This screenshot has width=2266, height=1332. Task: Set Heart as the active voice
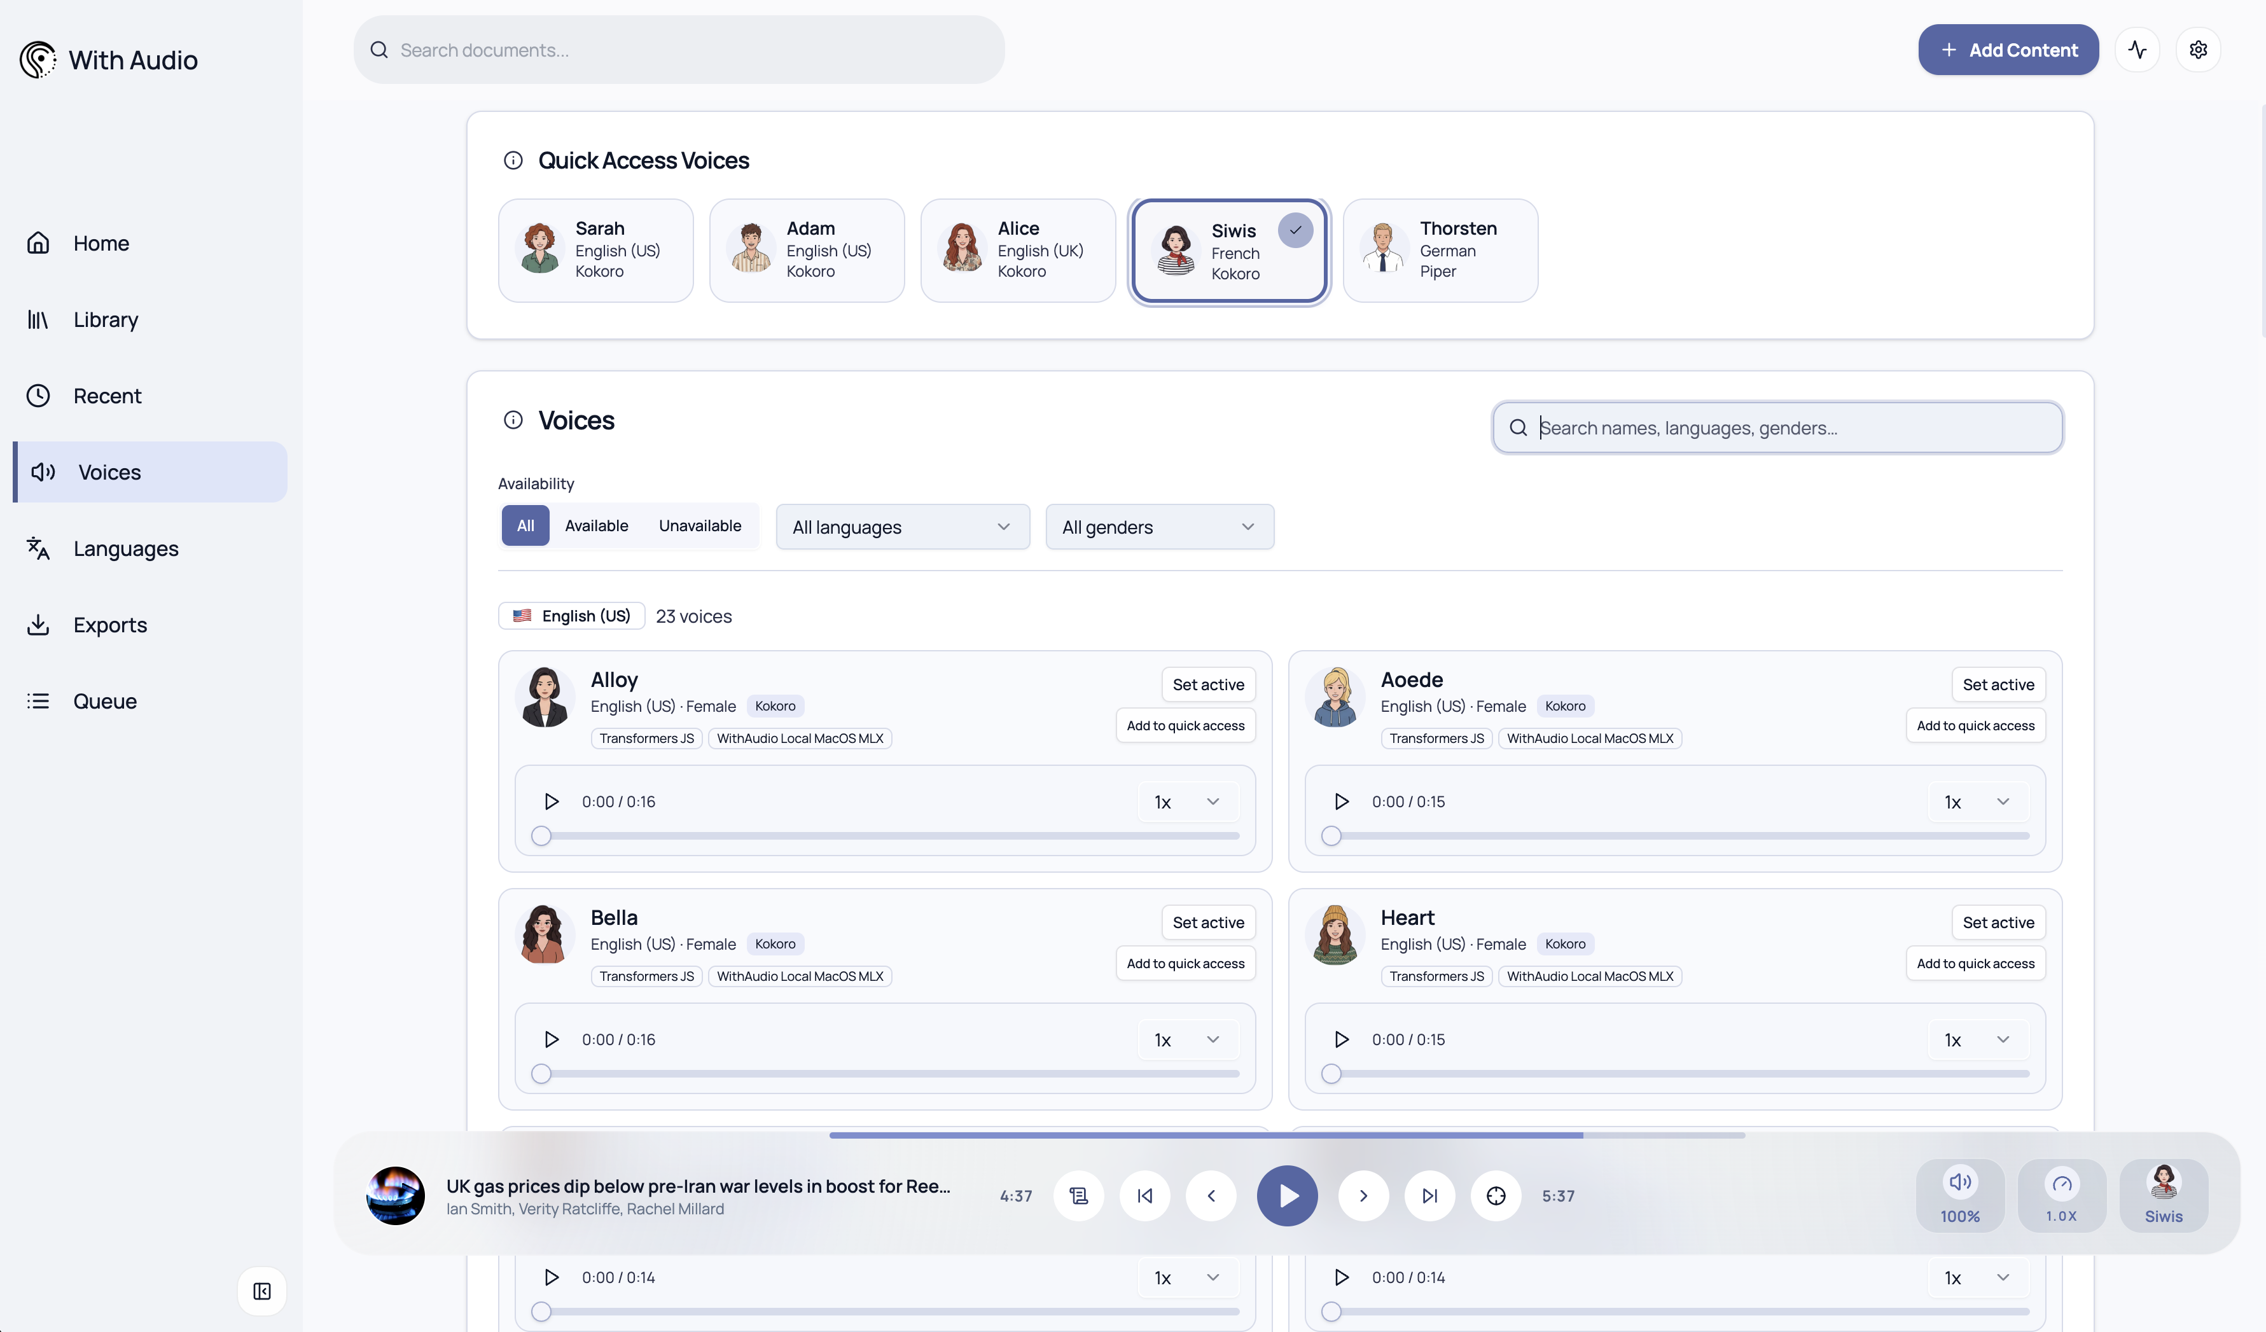(1998, 922)
